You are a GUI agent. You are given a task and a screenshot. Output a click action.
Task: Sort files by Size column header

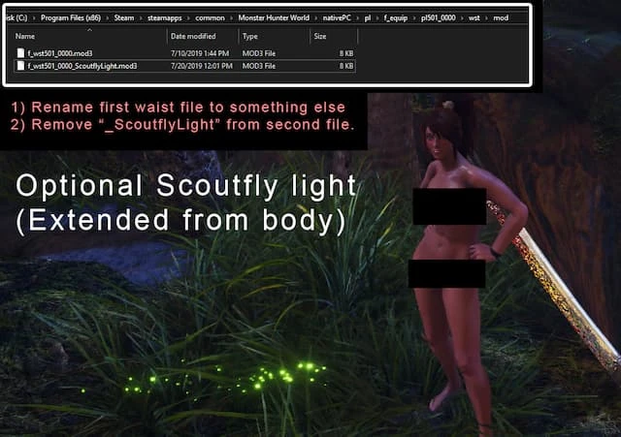320,36
